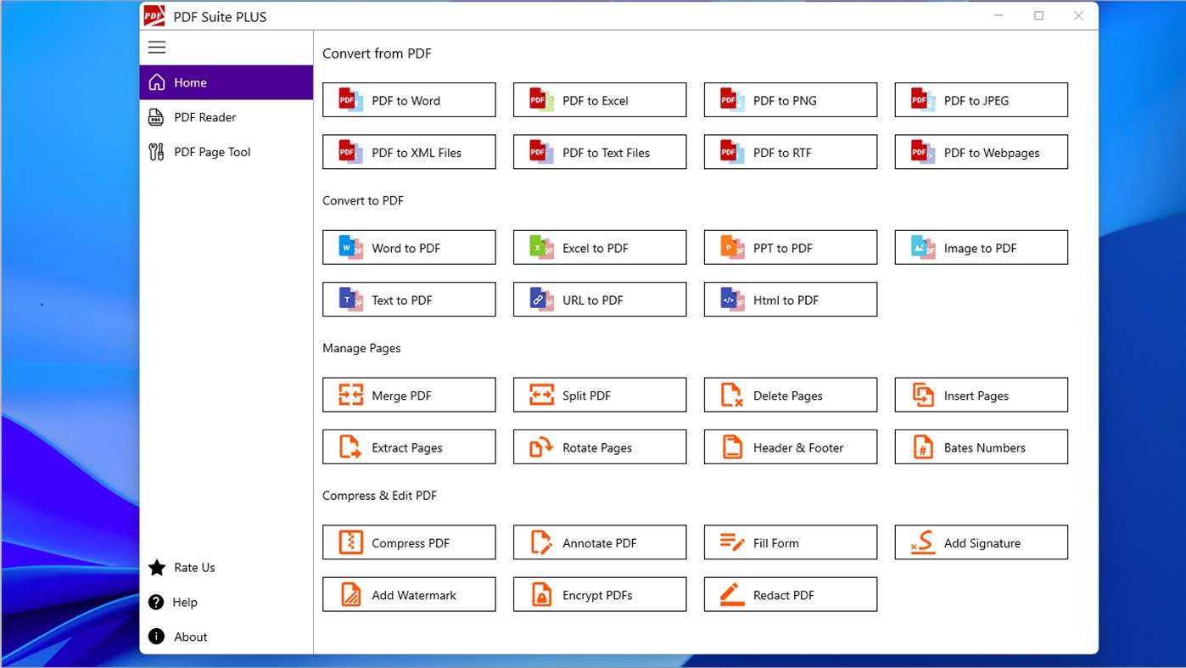Open the About dialog
Screen dimensions: 1186x668
pyautogui.click(x=190, y=636)
